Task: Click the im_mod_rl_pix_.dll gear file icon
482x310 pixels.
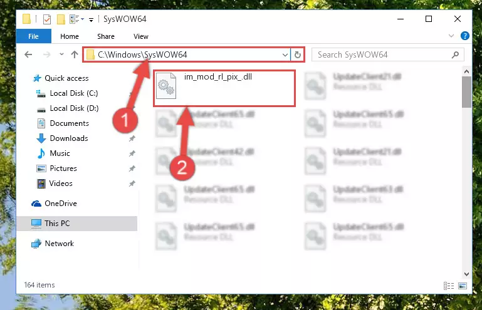Action: point(166,86)
